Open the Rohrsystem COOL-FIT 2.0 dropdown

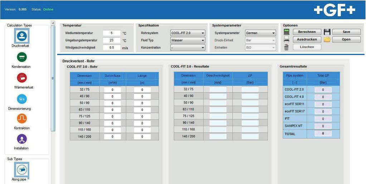(188, 33)
